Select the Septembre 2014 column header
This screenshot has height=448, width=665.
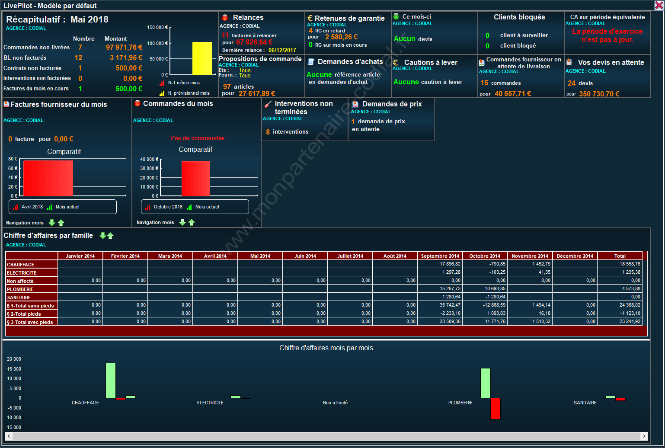(x=440, y=256)
